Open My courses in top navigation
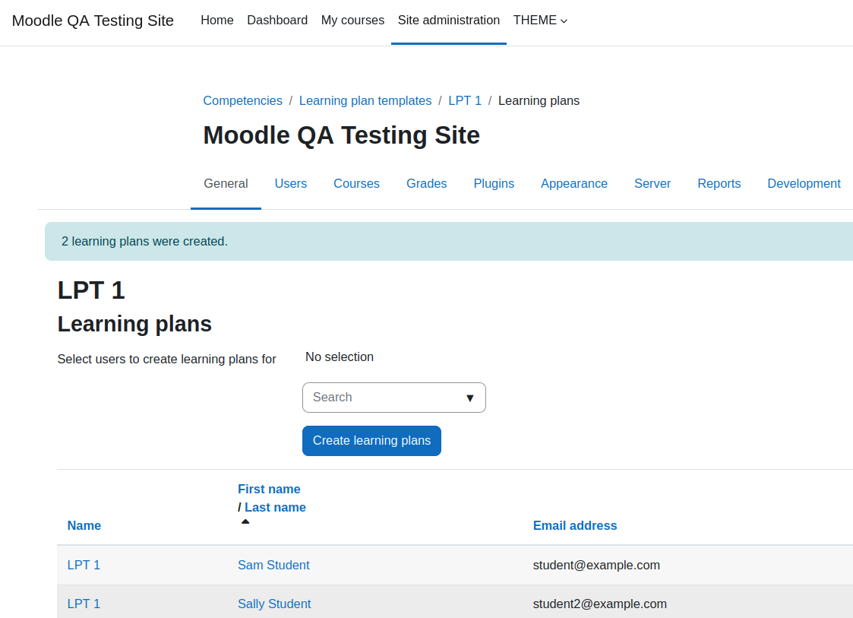The width and height of the screenshot is (853, 618). pos(352,21)
